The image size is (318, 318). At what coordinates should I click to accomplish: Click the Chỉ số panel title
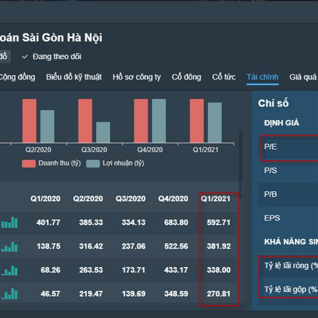273,103
